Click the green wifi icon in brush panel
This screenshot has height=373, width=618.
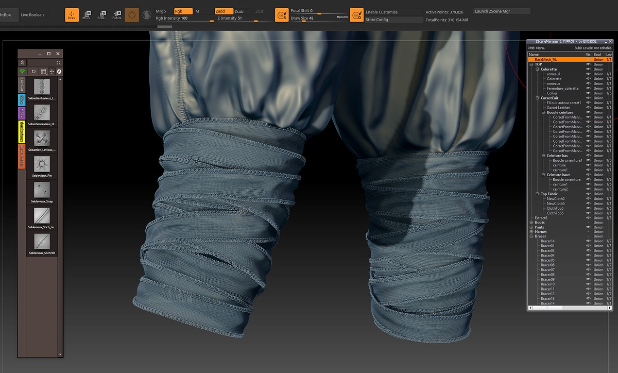tap(22, 72)
